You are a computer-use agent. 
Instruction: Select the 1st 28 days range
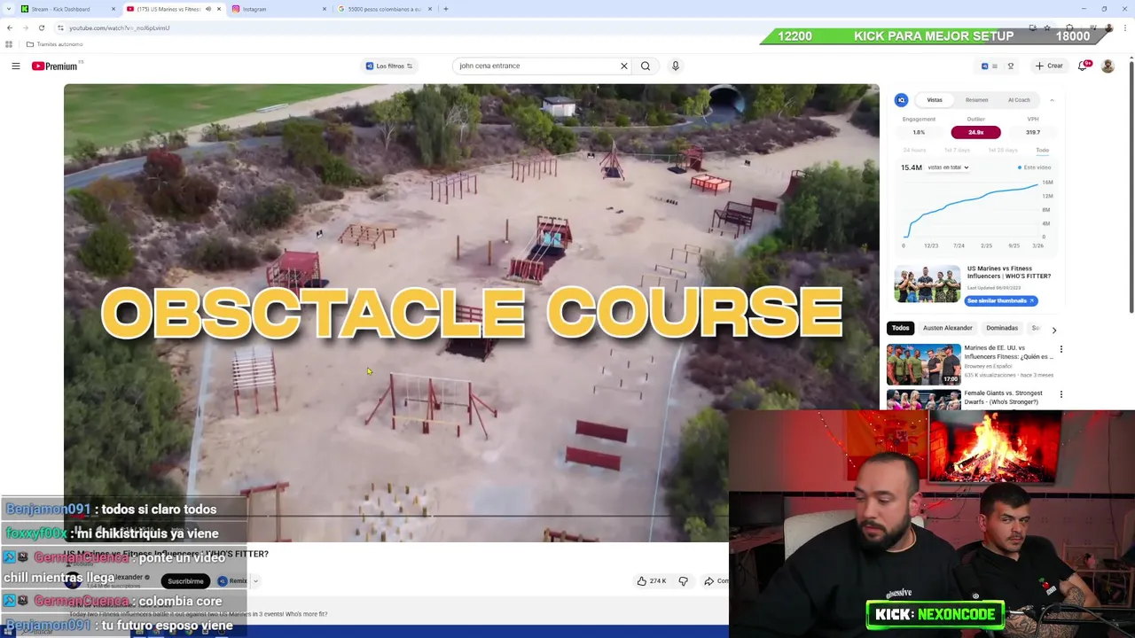[x=1003, y=151]
